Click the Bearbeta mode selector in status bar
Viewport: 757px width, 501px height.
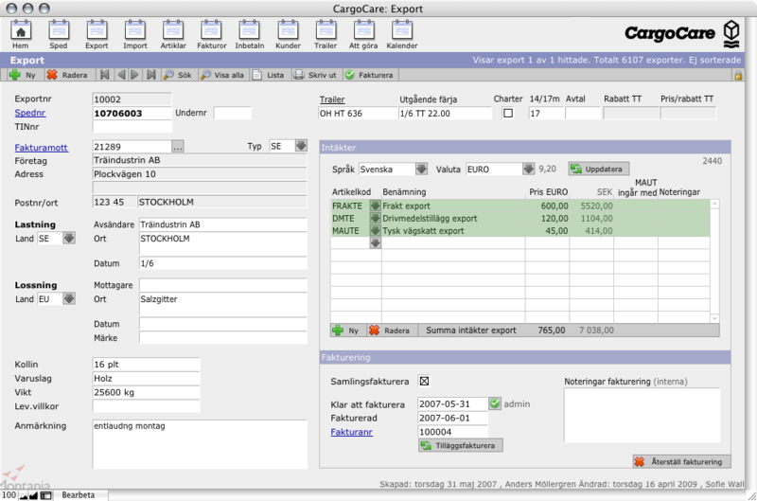point(79,494)
